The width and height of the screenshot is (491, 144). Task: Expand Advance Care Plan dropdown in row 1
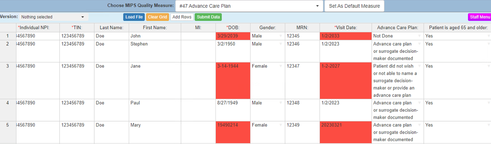tap(419, 36)
